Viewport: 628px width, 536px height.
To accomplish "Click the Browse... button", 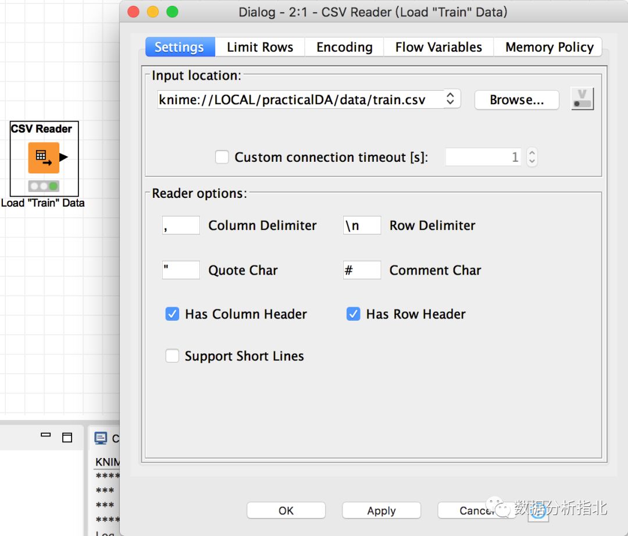I will 517,100.
